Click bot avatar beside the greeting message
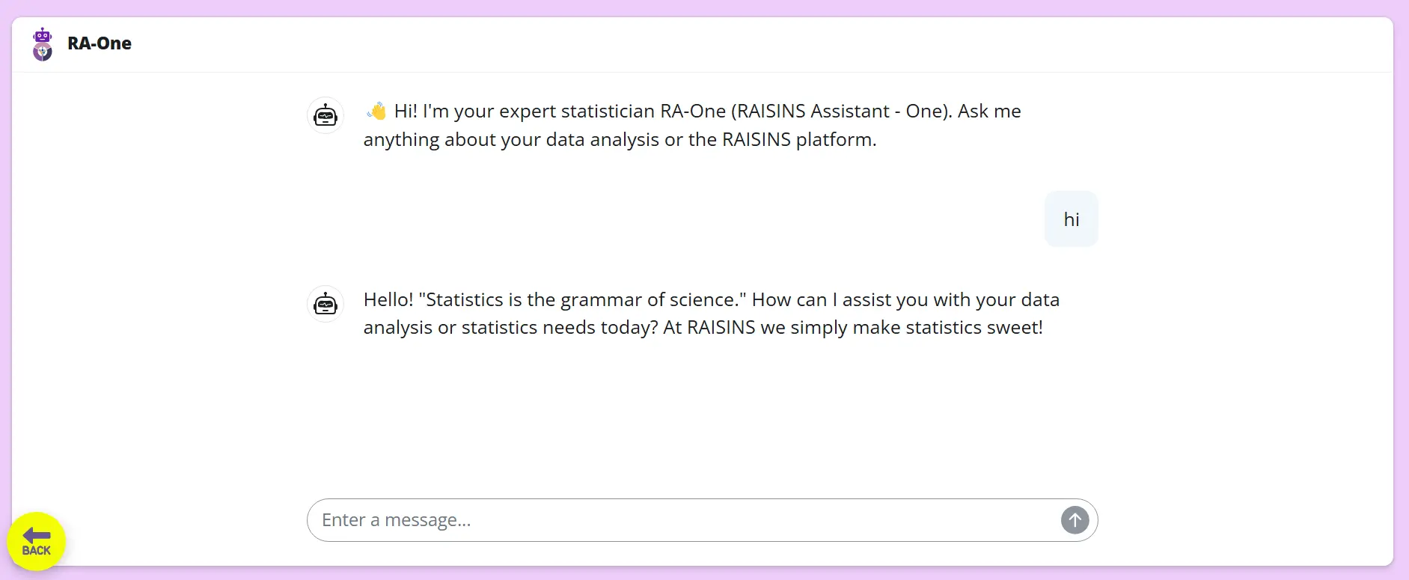This screenshot has width=1409, height=580. [x=325, y=116]
